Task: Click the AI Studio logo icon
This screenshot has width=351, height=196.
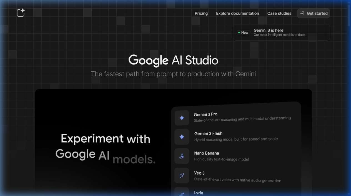Action: coord(21,13)
